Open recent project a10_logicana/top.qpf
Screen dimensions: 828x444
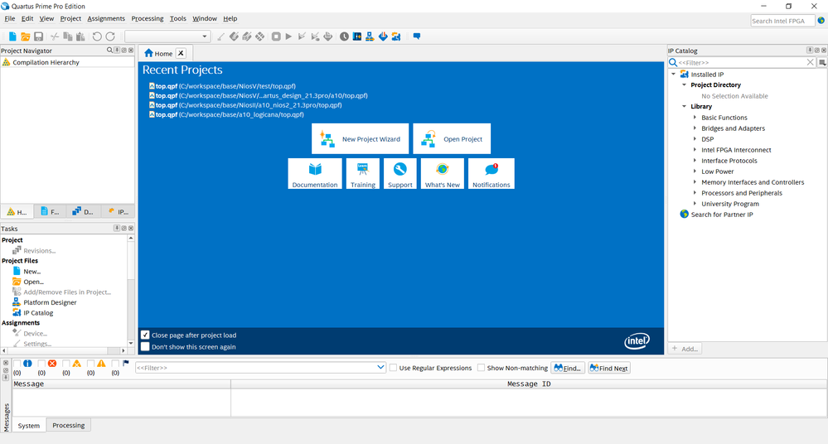point(226,114)
